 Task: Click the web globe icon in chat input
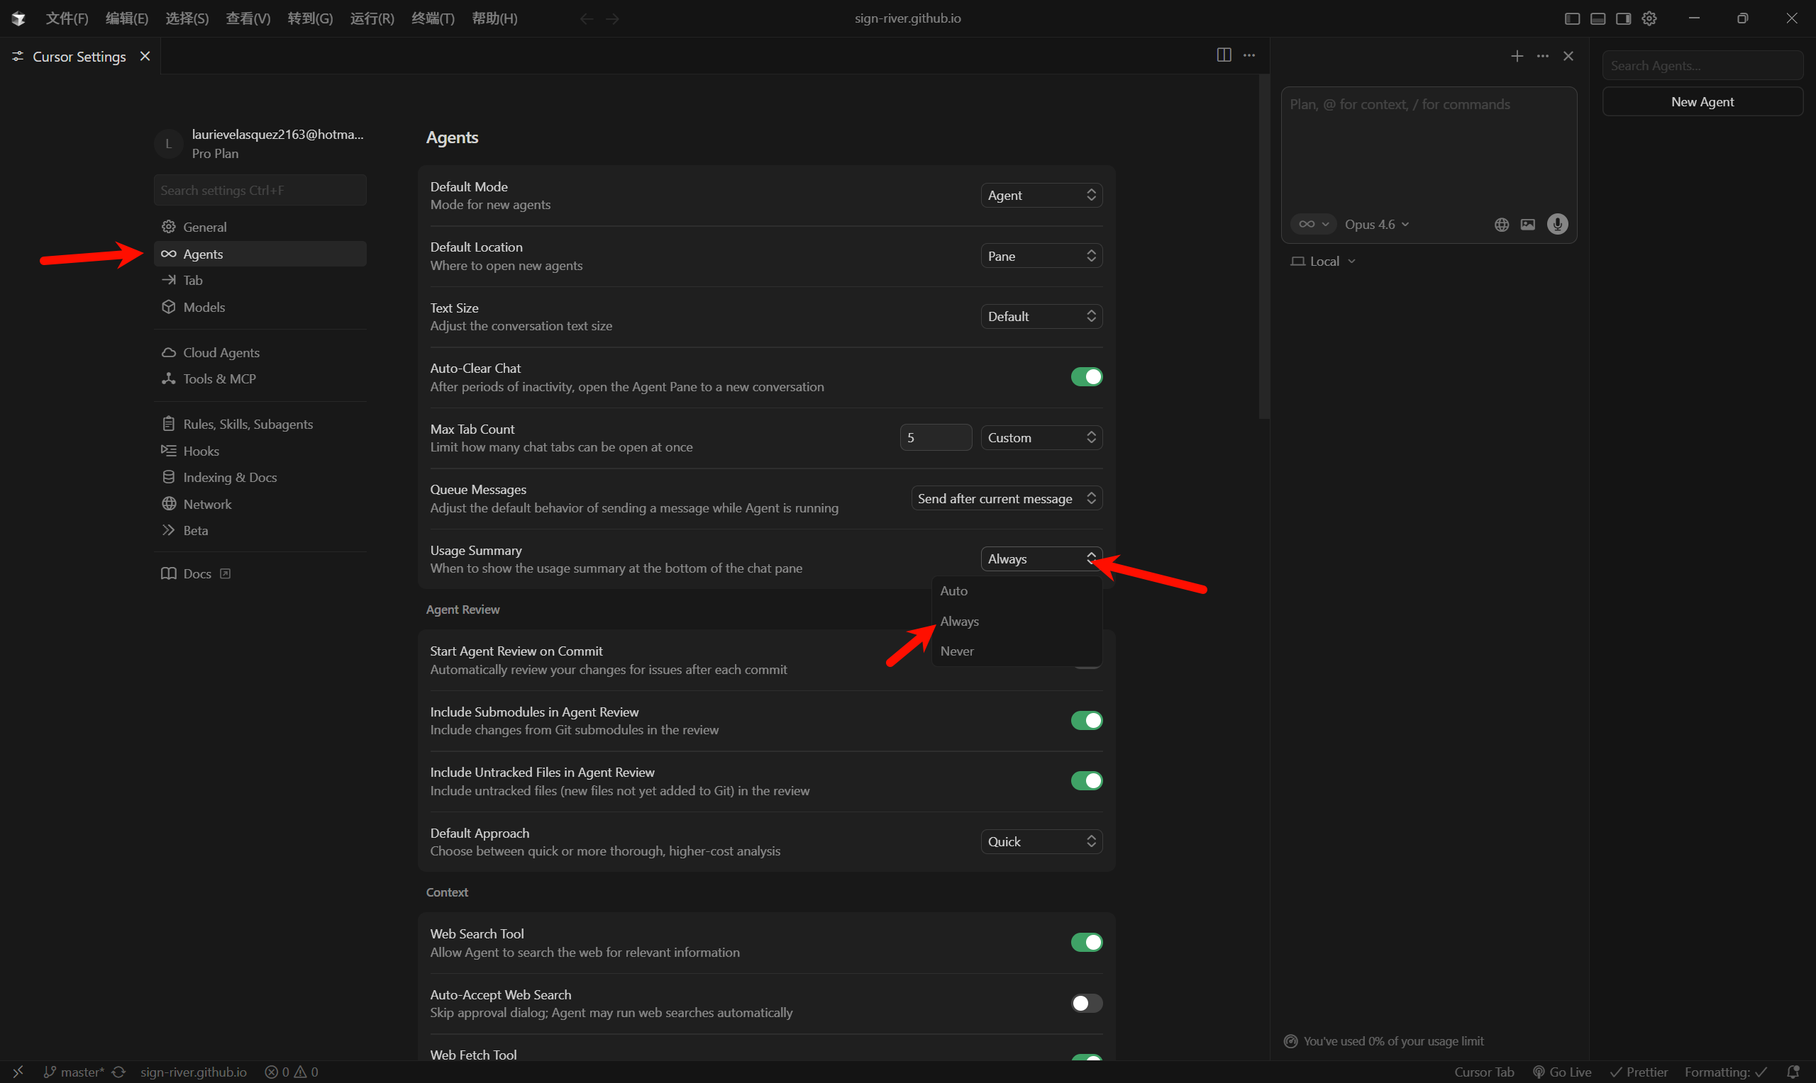pyautogui.click(x=1501, y=225)
